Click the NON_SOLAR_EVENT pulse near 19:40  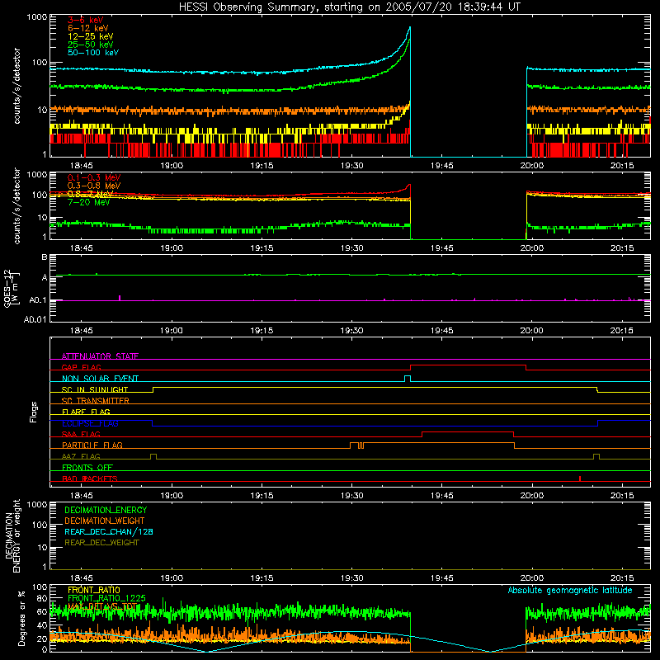coord(408,379)
